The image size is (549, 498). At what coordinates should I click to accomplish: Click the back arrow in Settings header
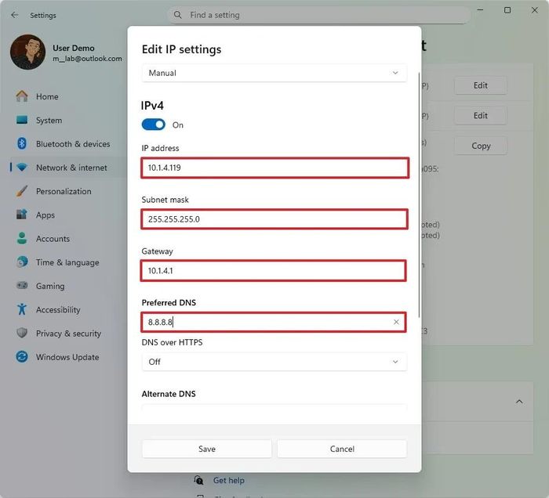click(14, 15)
